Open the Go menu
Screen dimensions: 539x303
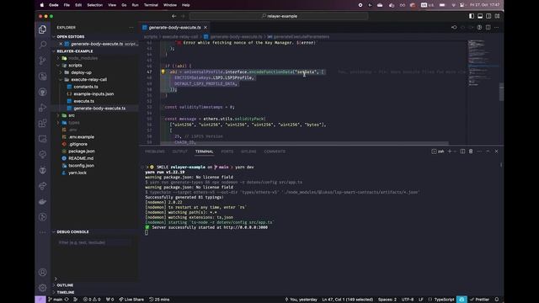pos(124,5)
